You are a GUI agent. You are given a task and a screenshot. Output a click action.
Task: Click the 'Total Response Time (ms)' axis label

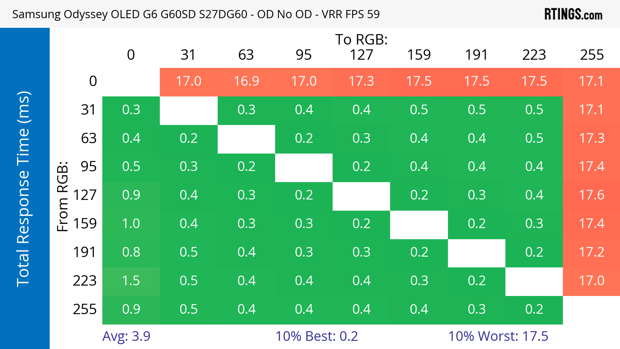(23, 188)
